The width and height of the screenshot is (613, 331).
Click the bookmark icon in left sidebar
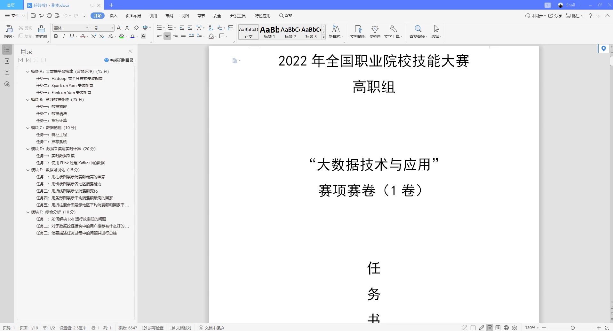click(x=7, y=73)
